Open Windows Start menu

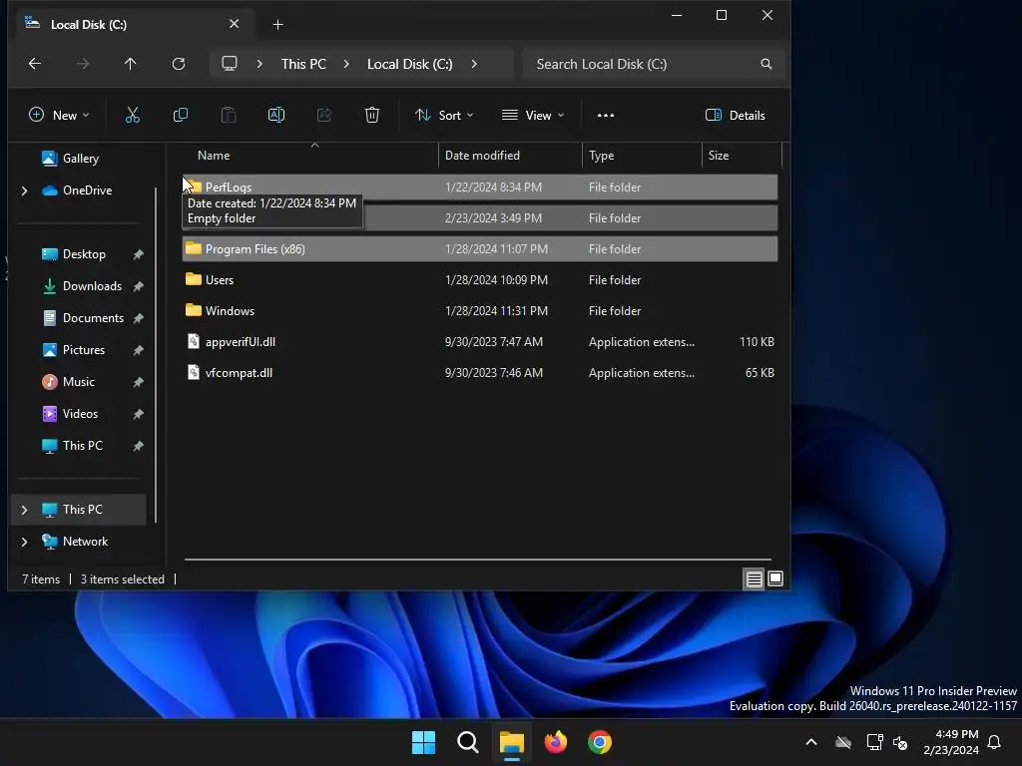tap(423, 742)
